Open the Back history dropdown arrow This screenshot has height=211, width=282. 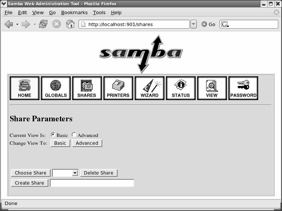[x=17, y=24]
